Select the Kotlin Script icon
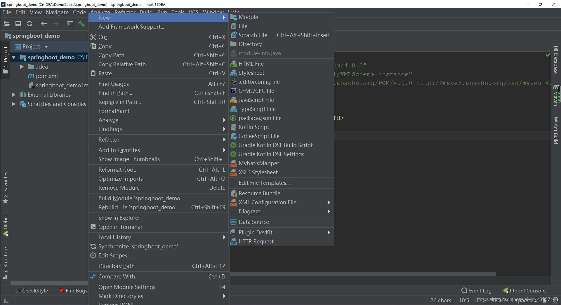The height and width of the screenshot is (305, 561). click(233, 127)
